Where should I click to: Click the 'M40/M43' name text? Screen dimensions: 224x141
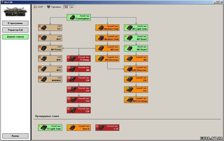click(56, 81)
